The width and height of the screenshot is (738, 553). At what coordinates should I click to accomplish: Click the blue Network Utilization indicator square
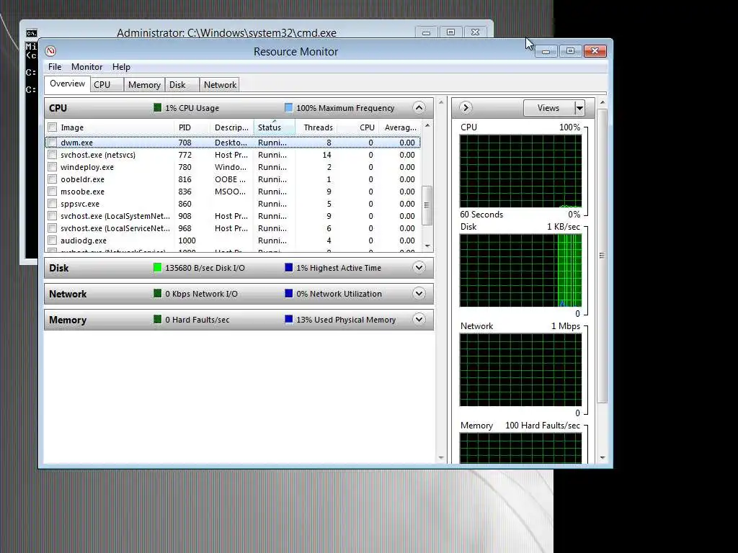point(288,294)
